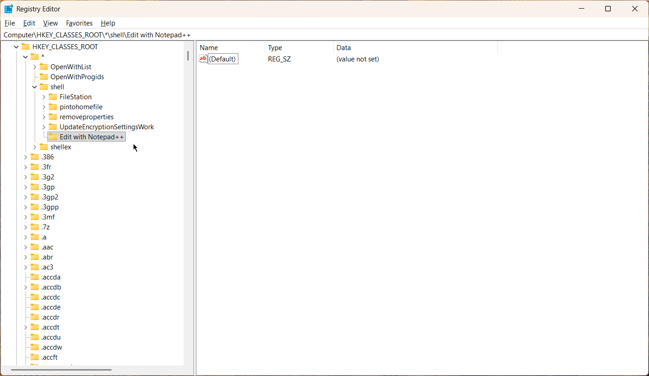Expand the FileStation key
The height and width of the screenshot is (376, 649).
click(44, 97)
